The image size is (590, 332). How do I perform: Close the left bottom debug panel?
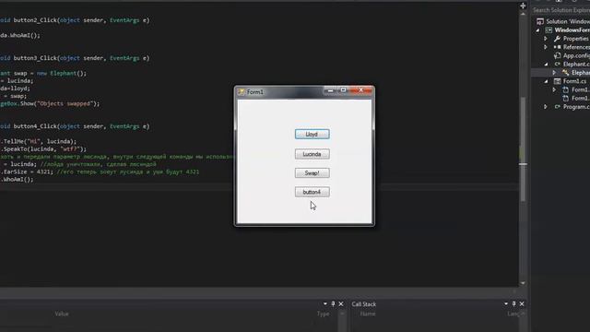tap(341, 303)
